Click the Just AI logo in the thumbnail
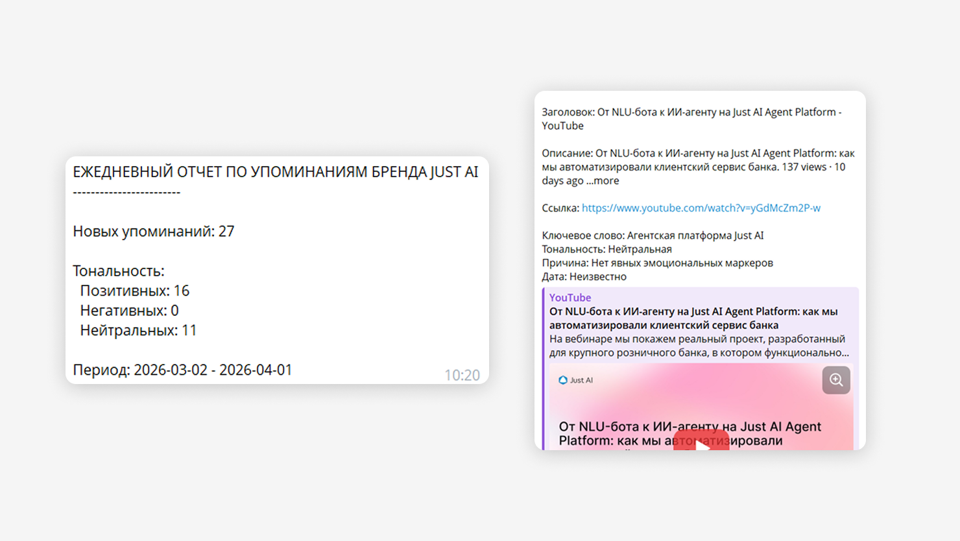The width and height of the screenshot is (960, 541). pyautogui.click(x=575, y=380)
